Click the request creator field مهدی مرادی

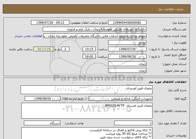point(95,36)
